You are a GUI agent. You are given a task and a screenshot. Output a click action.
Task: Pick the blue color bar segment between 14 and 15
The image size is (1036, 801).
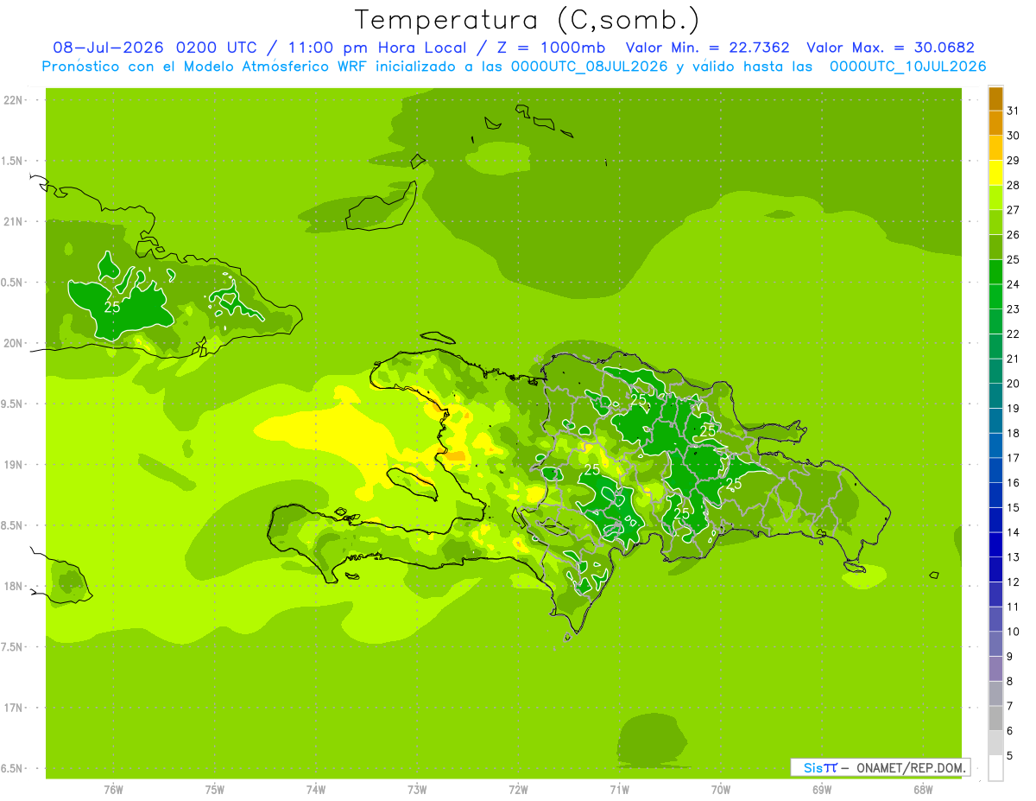(x=995, y=520)
